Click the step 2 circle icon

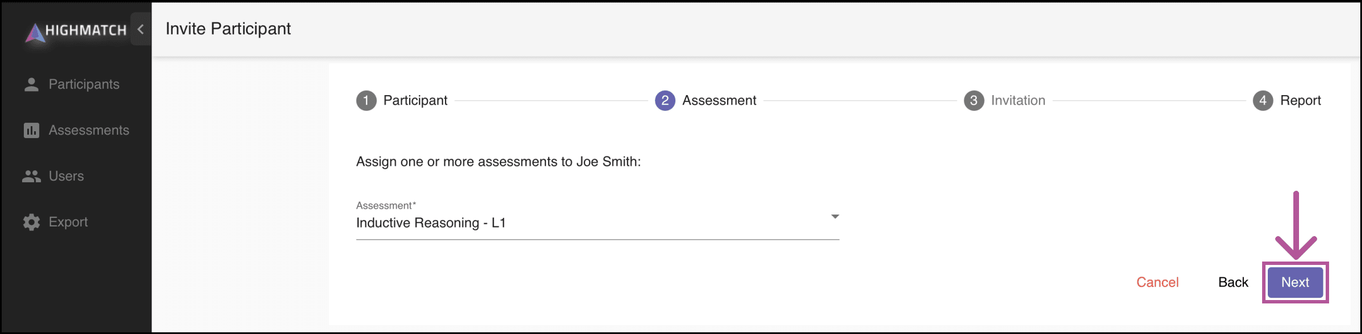point(665,101)
